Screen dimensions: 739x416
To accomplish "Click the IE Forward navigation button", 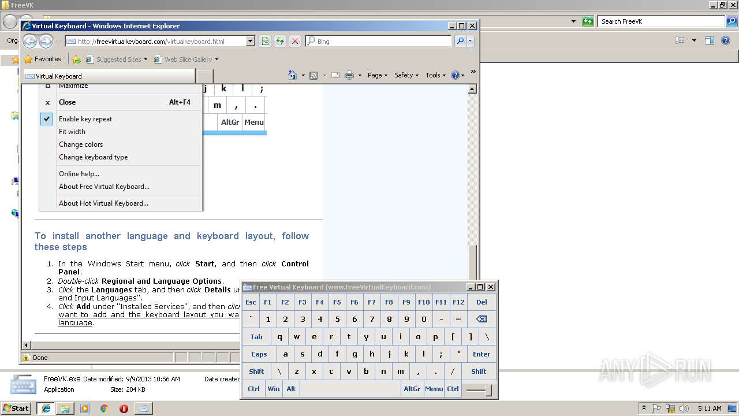I will 46,41.
